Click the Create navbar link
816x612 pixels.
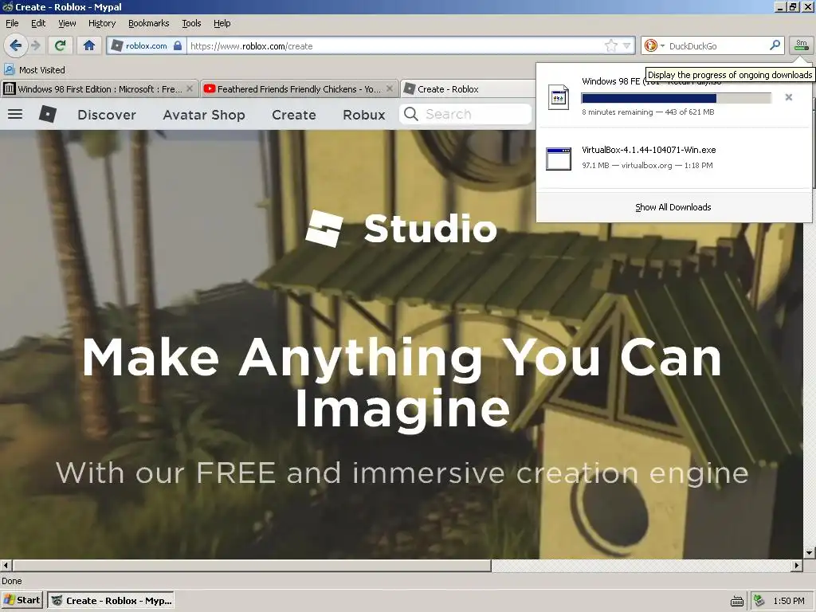tap(293, 115)
